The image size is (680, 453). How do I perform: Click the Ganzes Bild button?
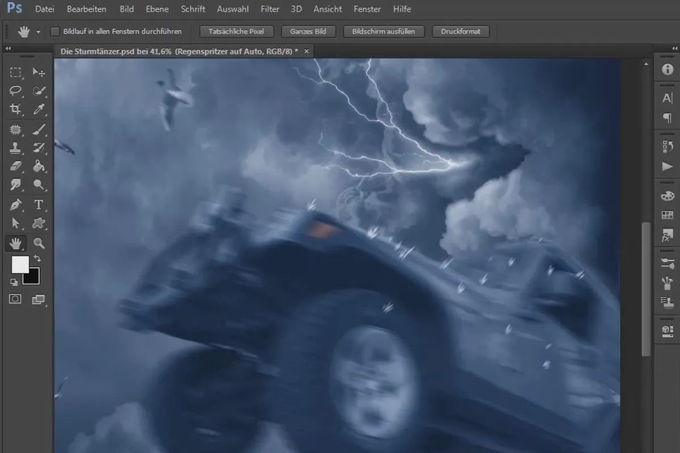pos(308,32)
